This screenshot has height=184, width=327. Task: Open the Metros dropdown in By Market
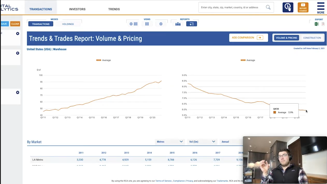click(x=169, y=142)
